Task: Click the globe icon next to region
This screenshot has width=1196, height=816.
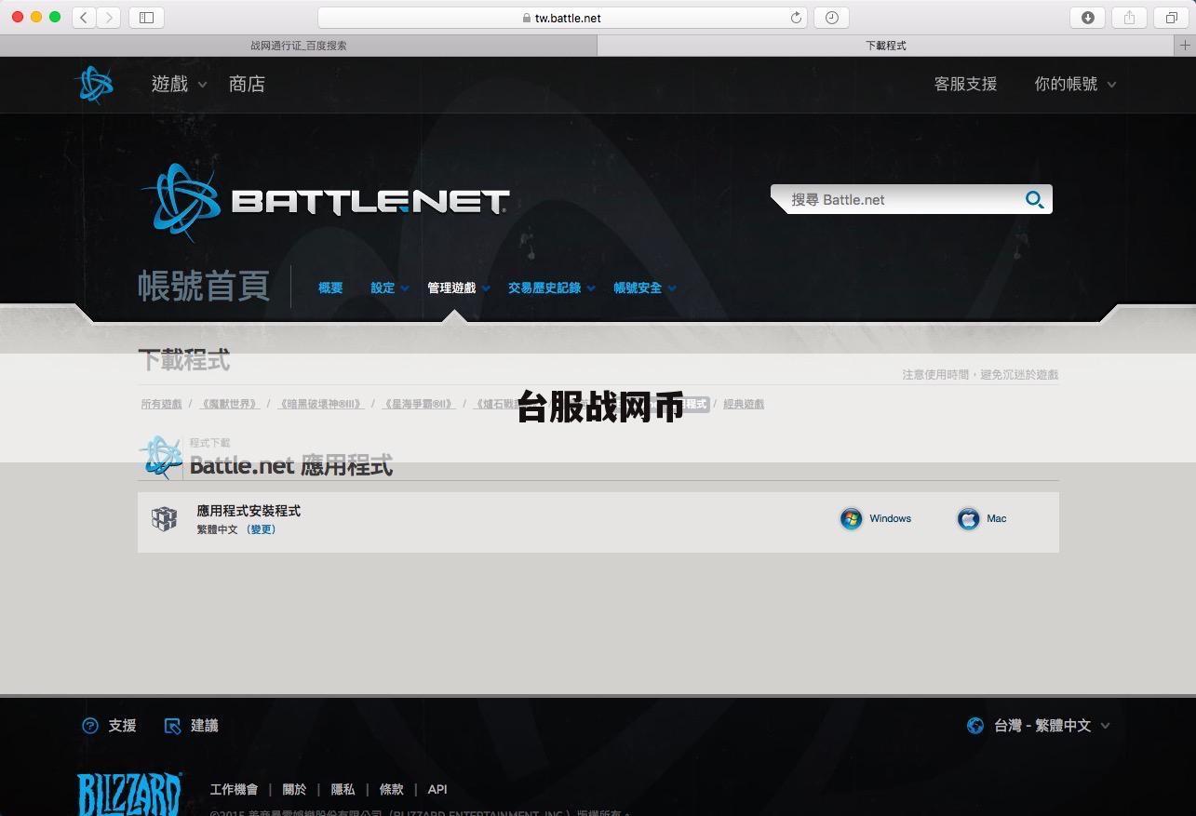Action: click(975, 726)
